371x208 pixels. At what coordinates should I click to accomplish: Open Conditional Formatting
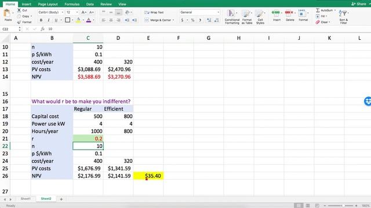pos(232,17)
